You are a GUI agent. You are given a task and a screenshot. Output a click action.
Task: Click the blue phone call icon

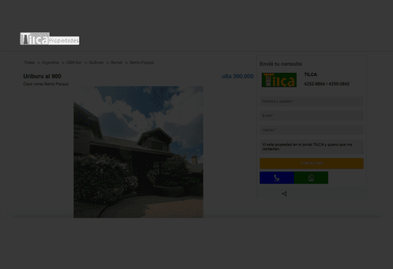tap(277, 178)
